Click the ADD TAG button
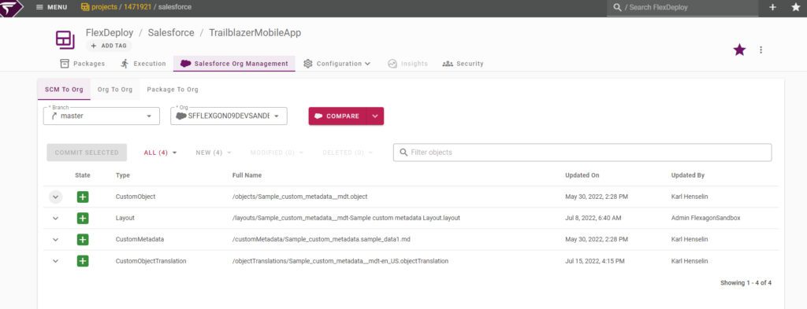 109,46
